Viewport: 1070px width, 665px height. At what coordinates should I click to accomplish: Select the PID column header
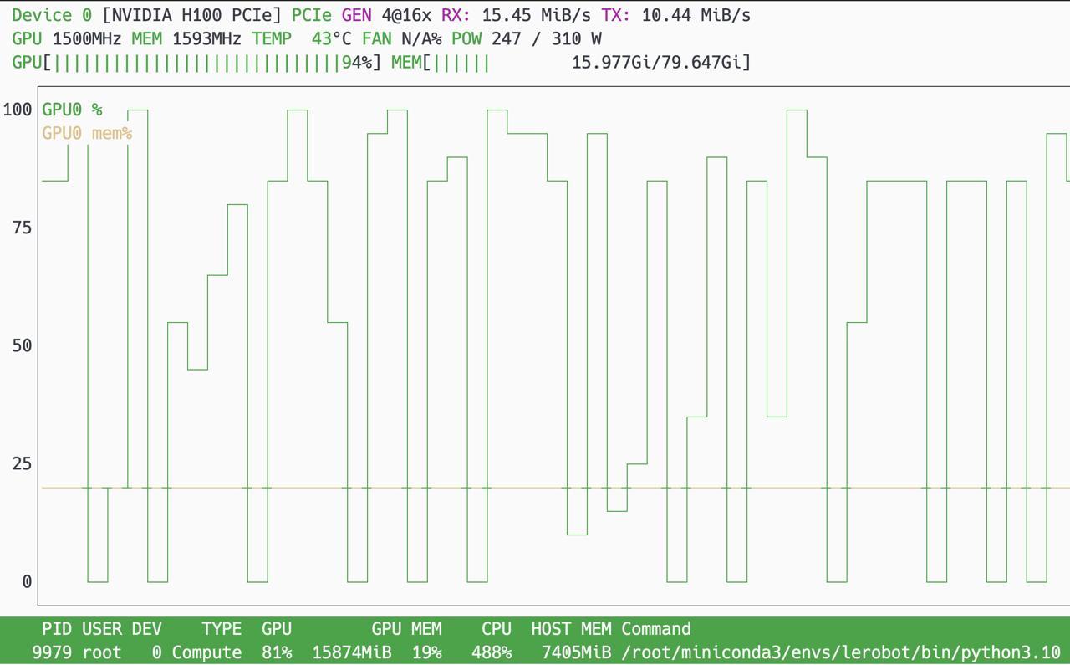pos(57,629)
